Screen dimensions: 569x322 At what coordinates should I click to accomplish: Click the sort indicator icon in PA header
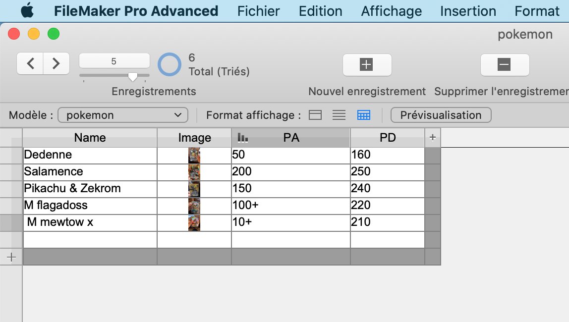tap(242, 137)
